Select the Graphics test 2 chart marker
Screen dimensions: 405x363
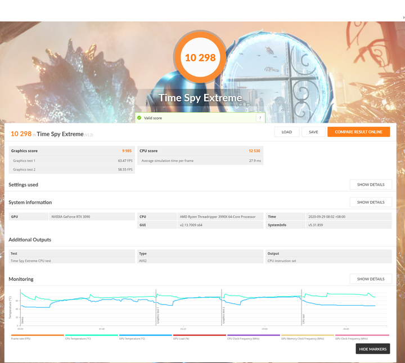click(223, 316)
